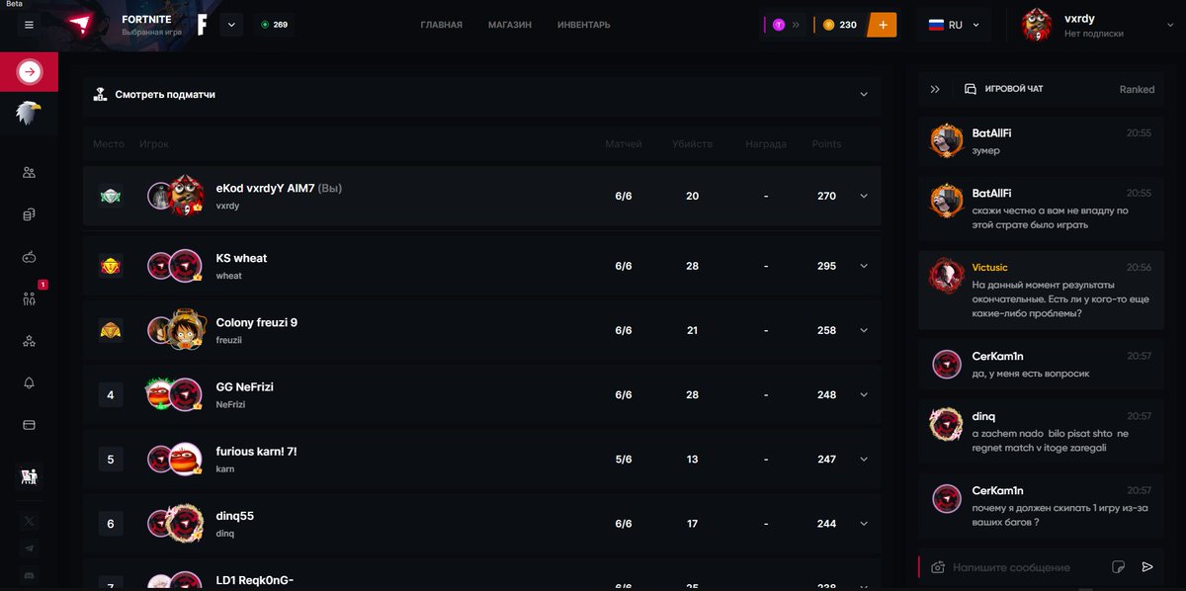
Task: Expand eKod vxrdyY AIM7 row details
Action: pos(864,196)
